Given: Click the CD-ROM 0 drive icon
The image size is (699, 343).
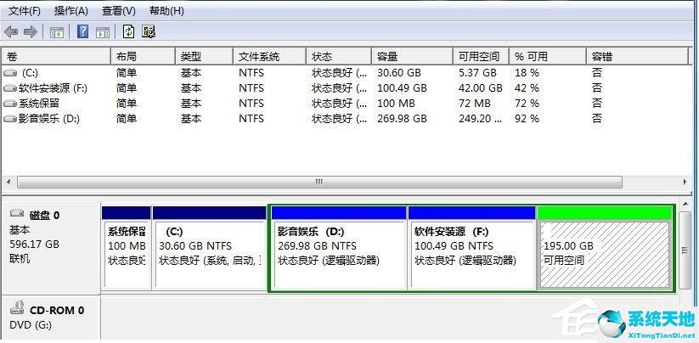Looking at the screenshot, I should pyautogui.click(x=17, y=307).
